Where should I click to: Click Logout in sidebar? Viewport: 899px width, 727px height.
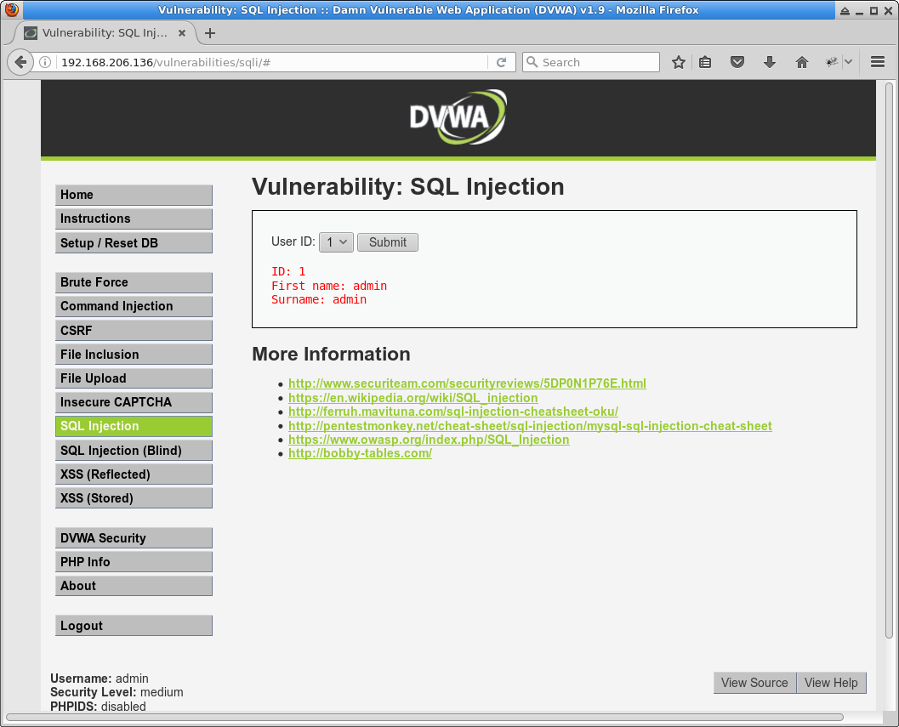click(x=134, y=626)
